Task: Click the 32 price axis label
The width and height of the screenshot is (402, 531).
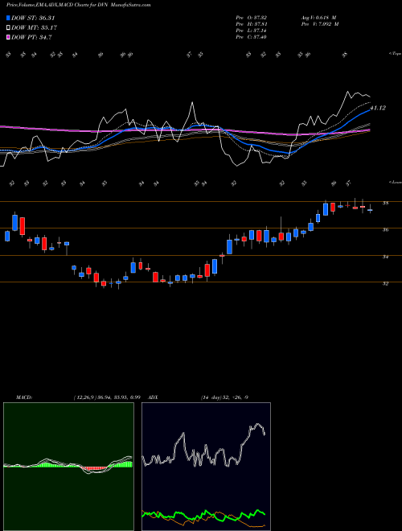Action: click(385, 284)
